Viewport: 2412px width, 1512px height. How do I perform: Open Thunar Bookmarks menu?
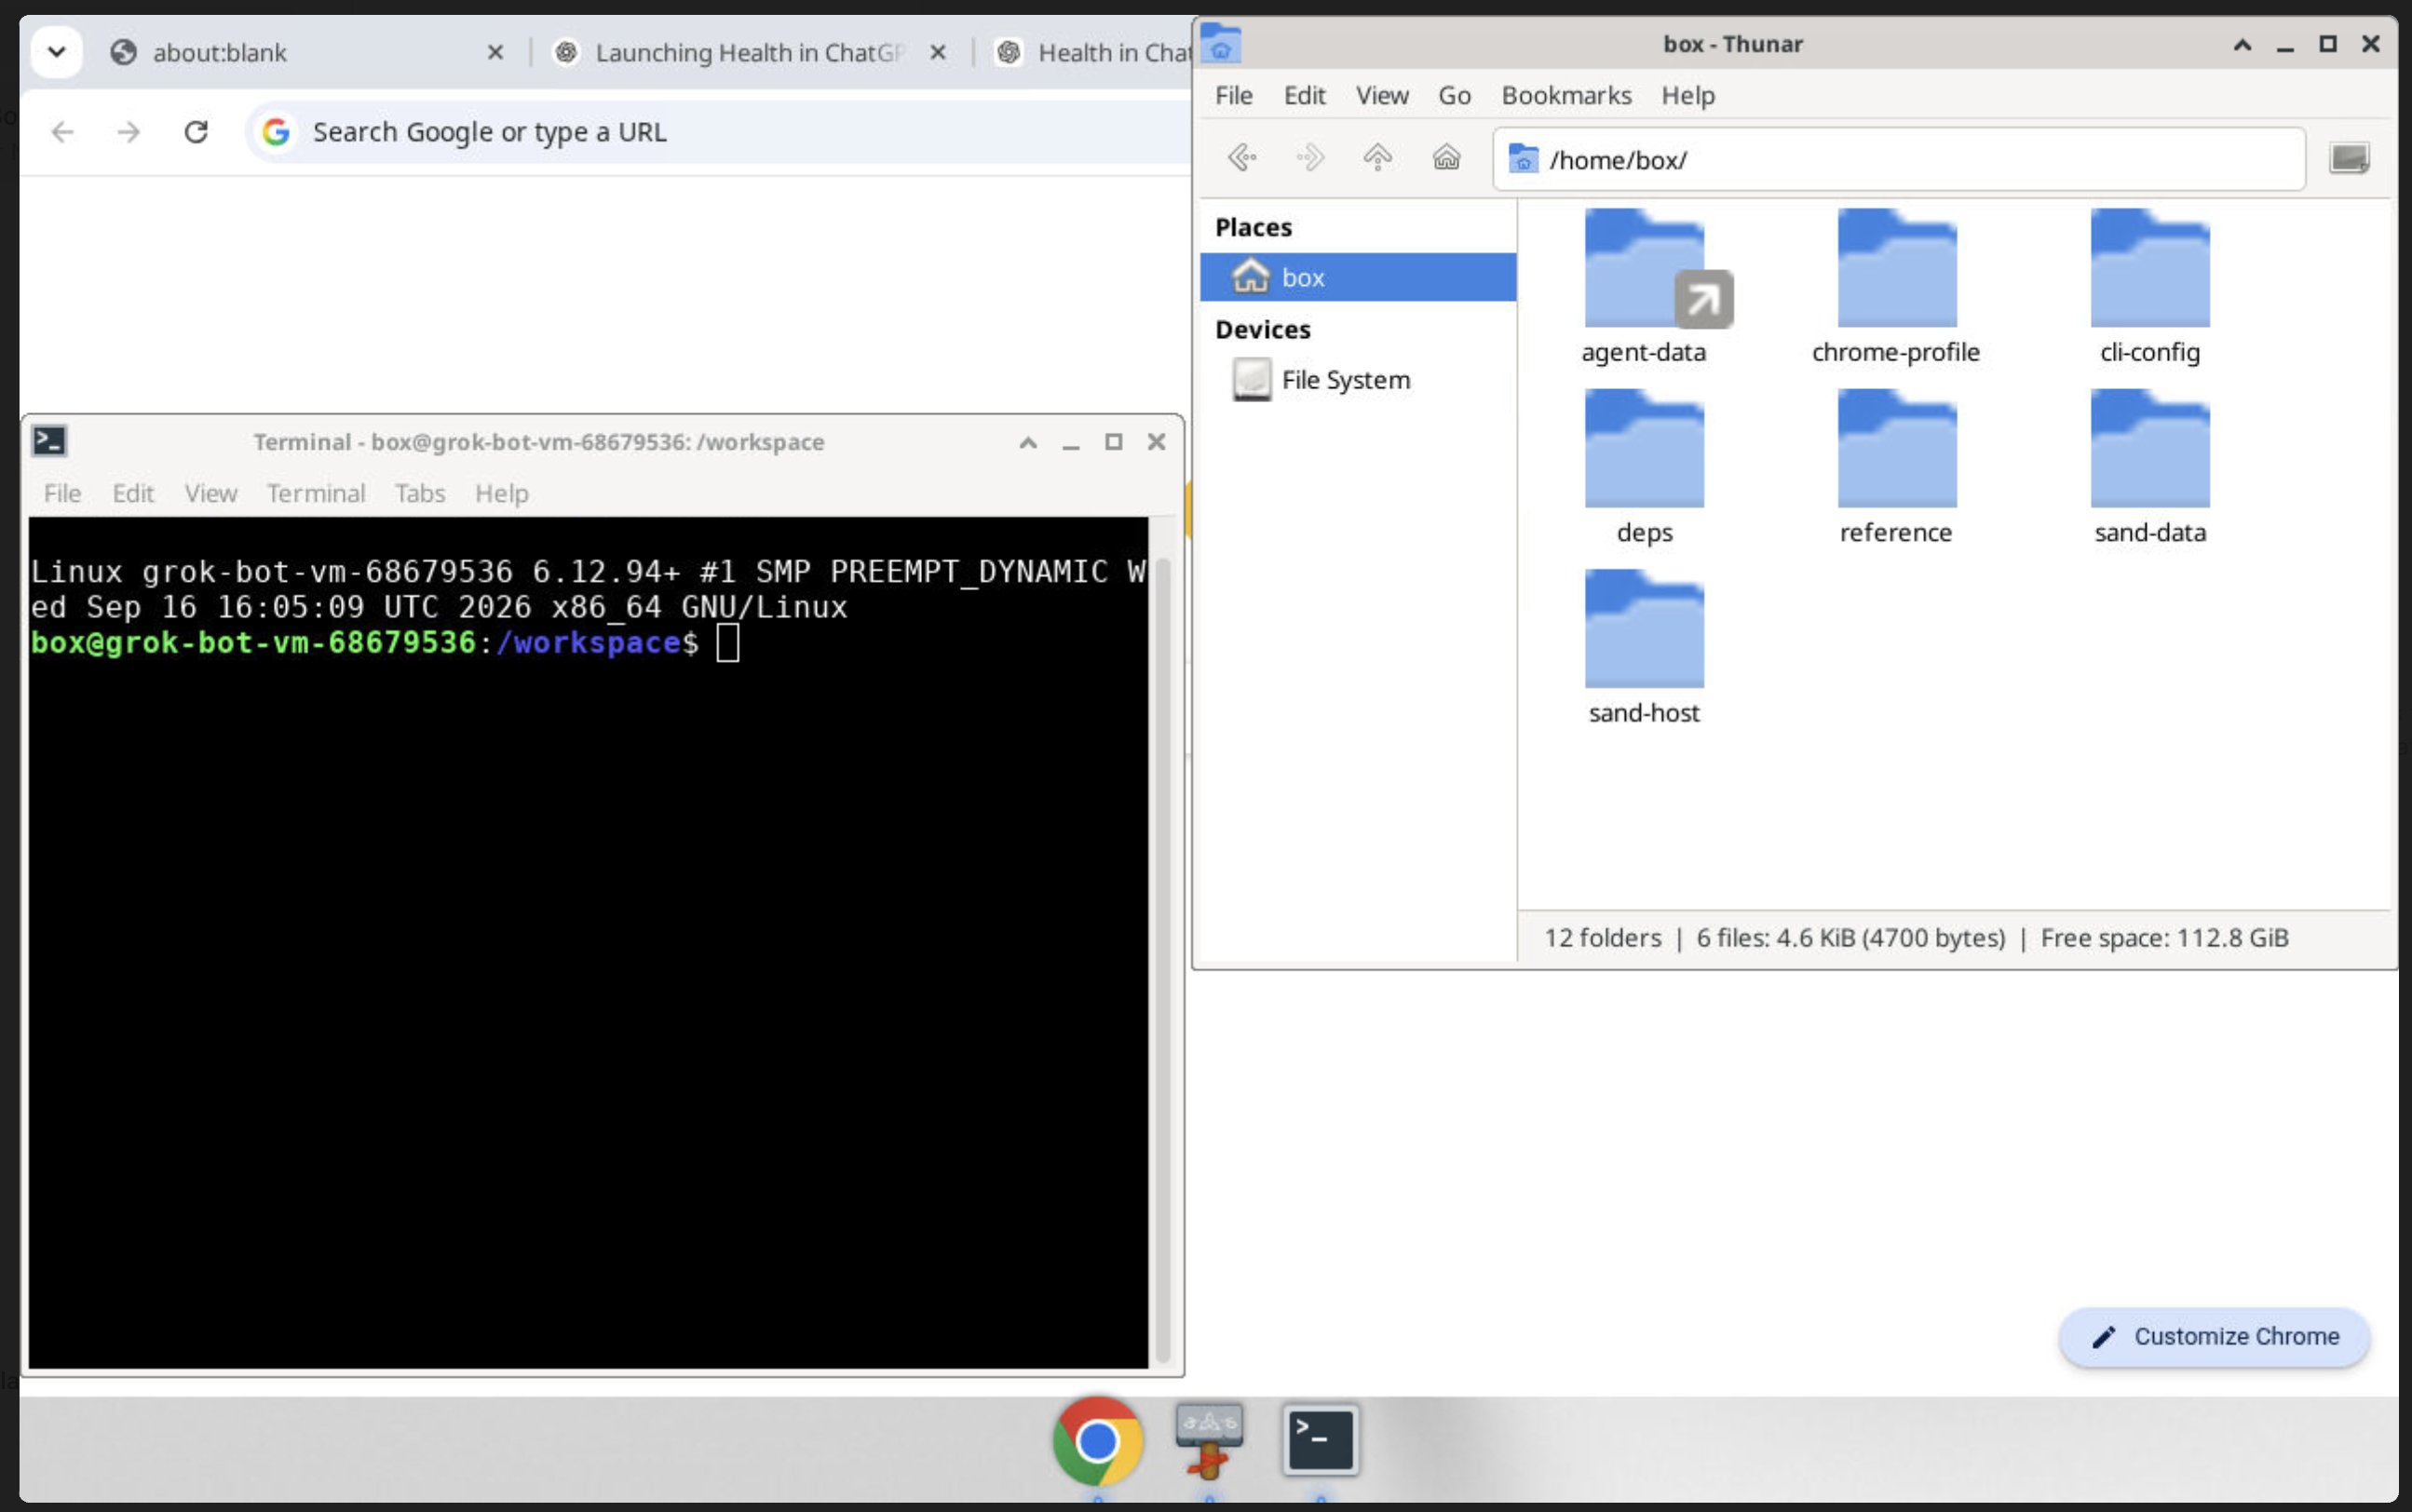point(1566,95)
